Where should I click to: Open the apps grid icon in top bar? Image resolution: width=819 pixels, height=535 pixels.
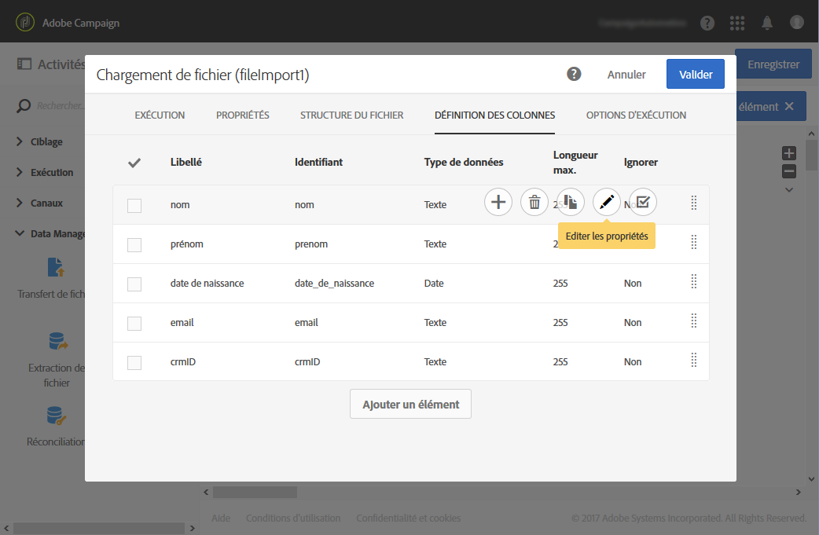pos(737,23)
